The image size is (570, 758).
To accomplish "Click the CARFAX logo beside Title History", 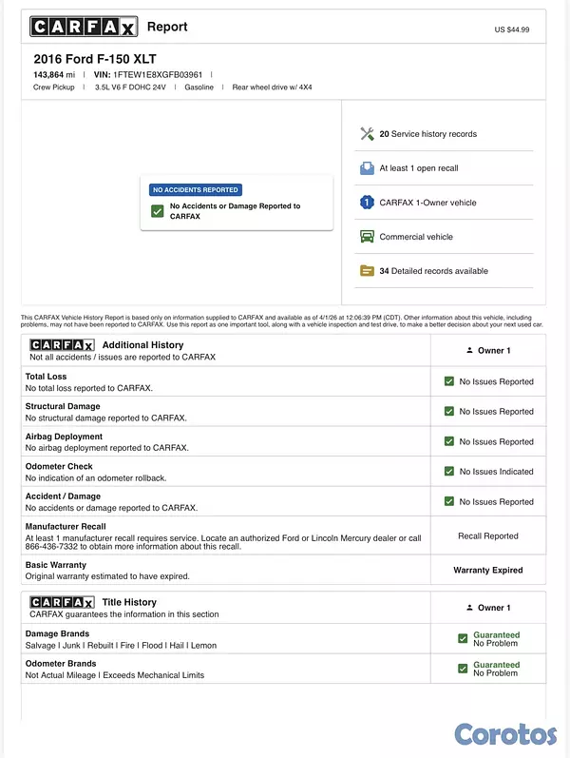I will pos(62,602).
